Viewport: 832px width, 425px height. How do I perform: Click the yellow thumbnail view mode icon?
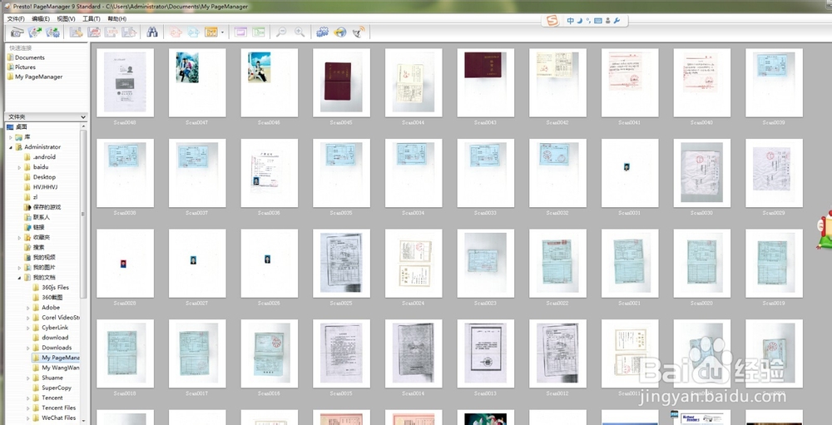click(x=211, y=32)
